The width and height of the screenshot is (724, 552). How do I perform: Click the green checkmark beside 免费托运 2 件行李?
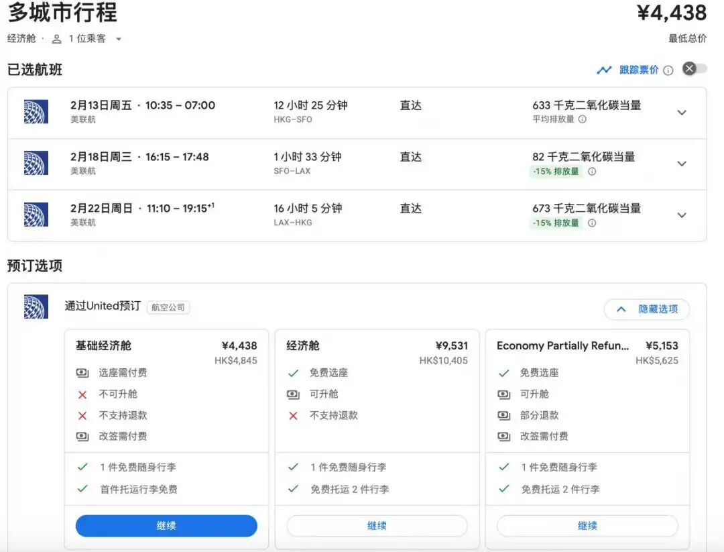click(292, 491)
